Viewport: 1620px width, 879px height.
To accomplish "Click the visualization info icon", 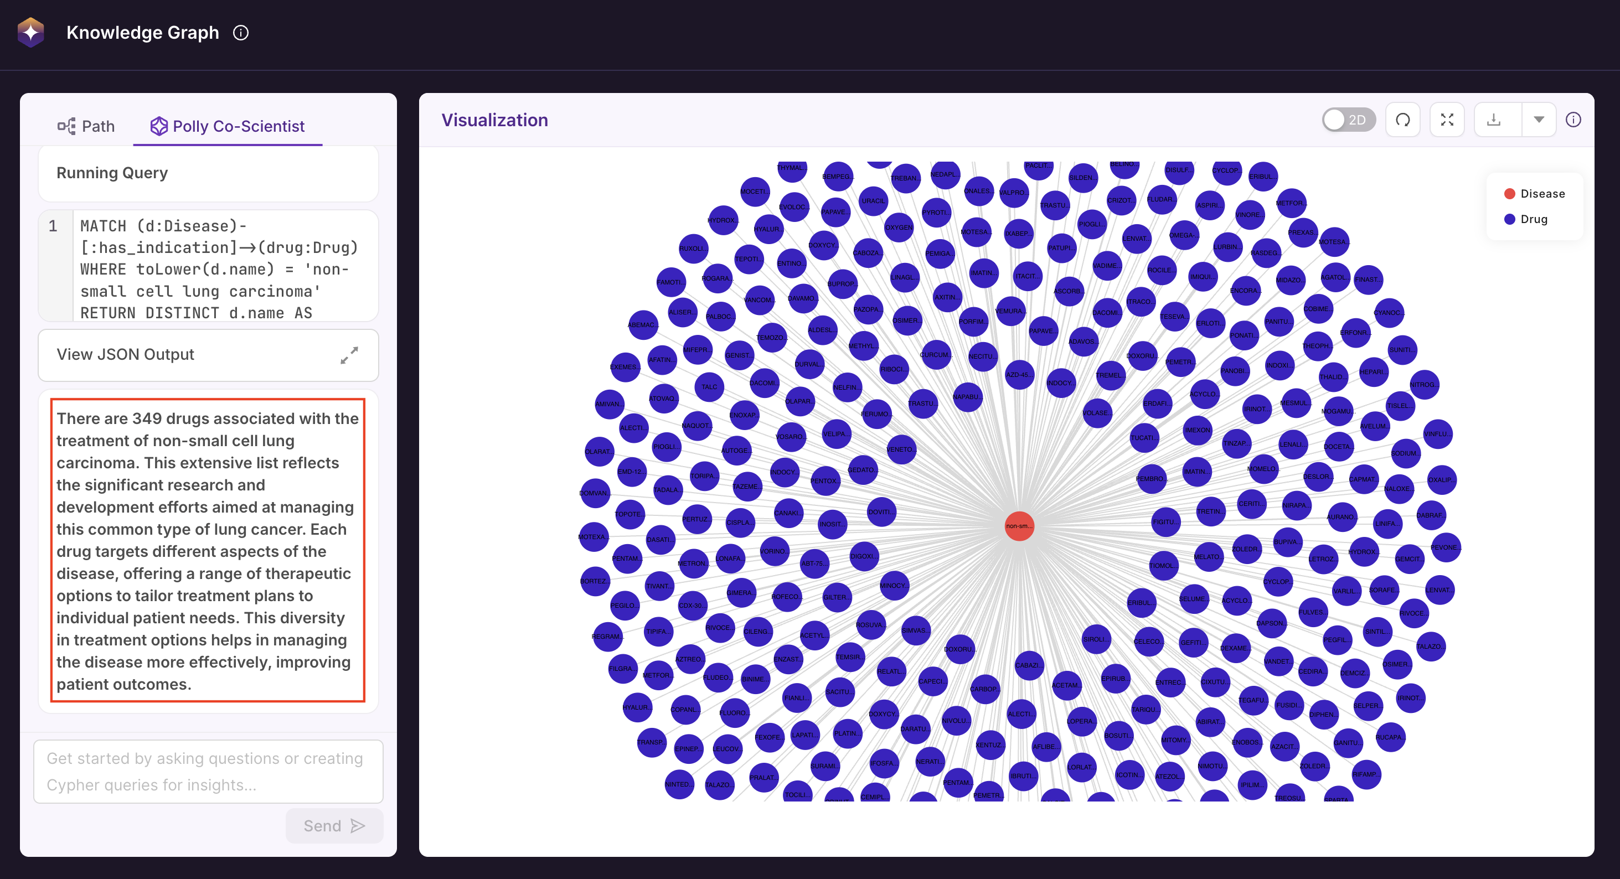I will (1573, 120).
